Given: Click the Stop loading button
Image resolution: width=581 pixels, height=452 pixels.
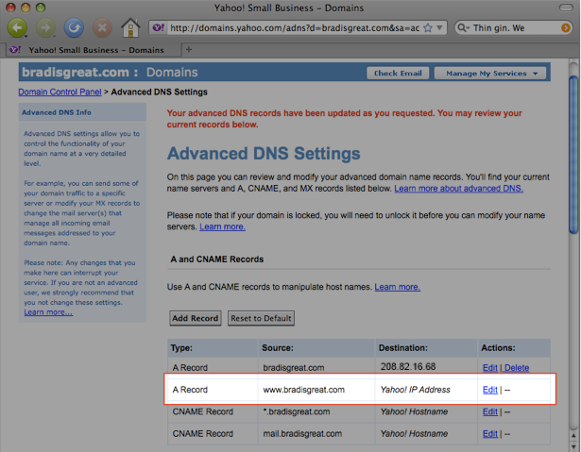Looking at the screenshot, I should point(102,27).
